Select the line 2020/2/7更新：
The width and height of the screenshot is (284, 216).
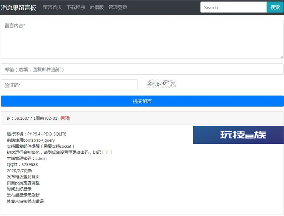click(21, 171)
